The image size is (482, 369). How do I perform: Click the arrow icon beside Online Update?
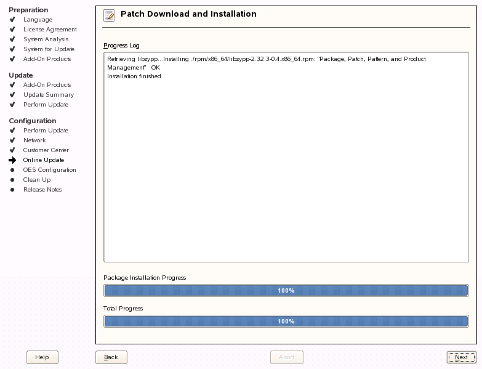click(x=12, y=160)
